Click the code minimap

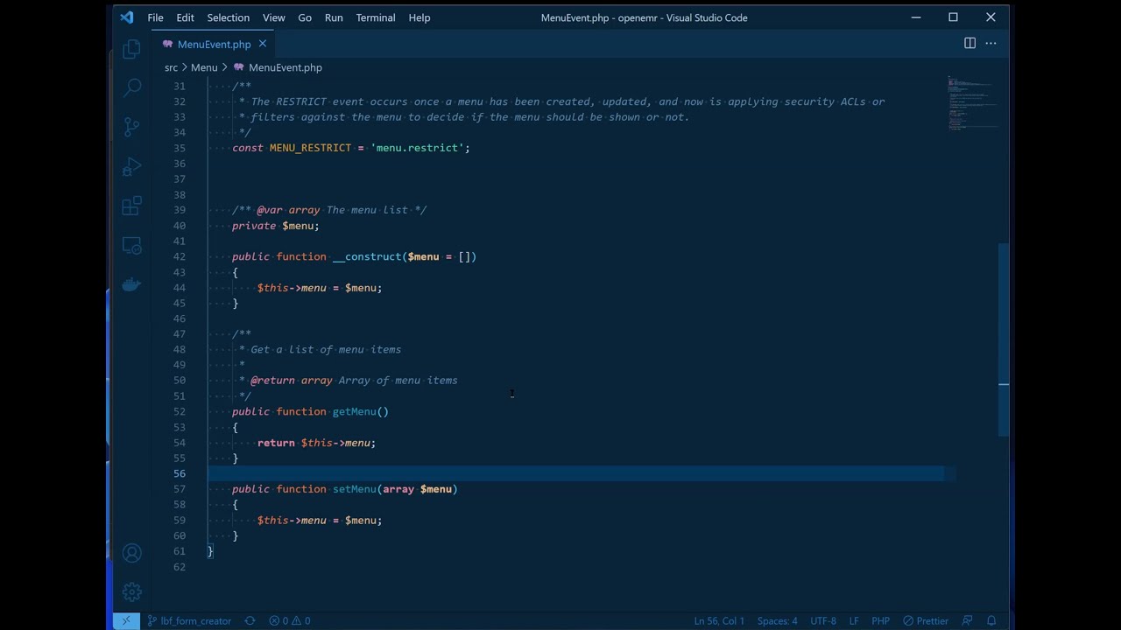[x=972, y=103]
